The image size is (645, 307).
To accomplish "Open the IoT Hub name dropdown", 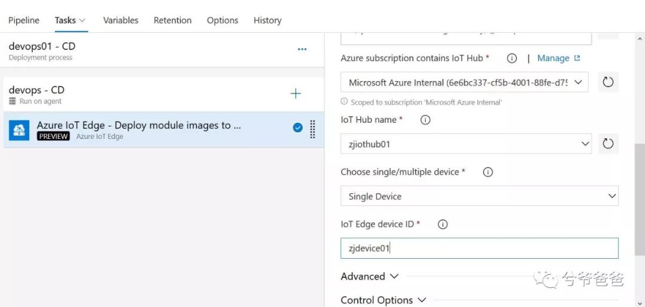I will click(466, 144).
